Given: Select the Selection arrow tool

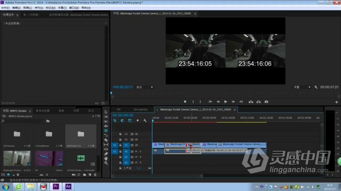Looking at the screenshot, I should tap(106, 112).
